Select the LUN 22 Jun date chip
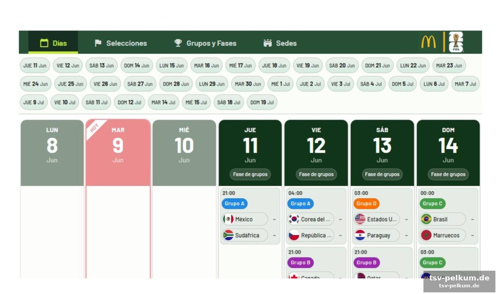This screenshot has width=499, height=294. 413,65
